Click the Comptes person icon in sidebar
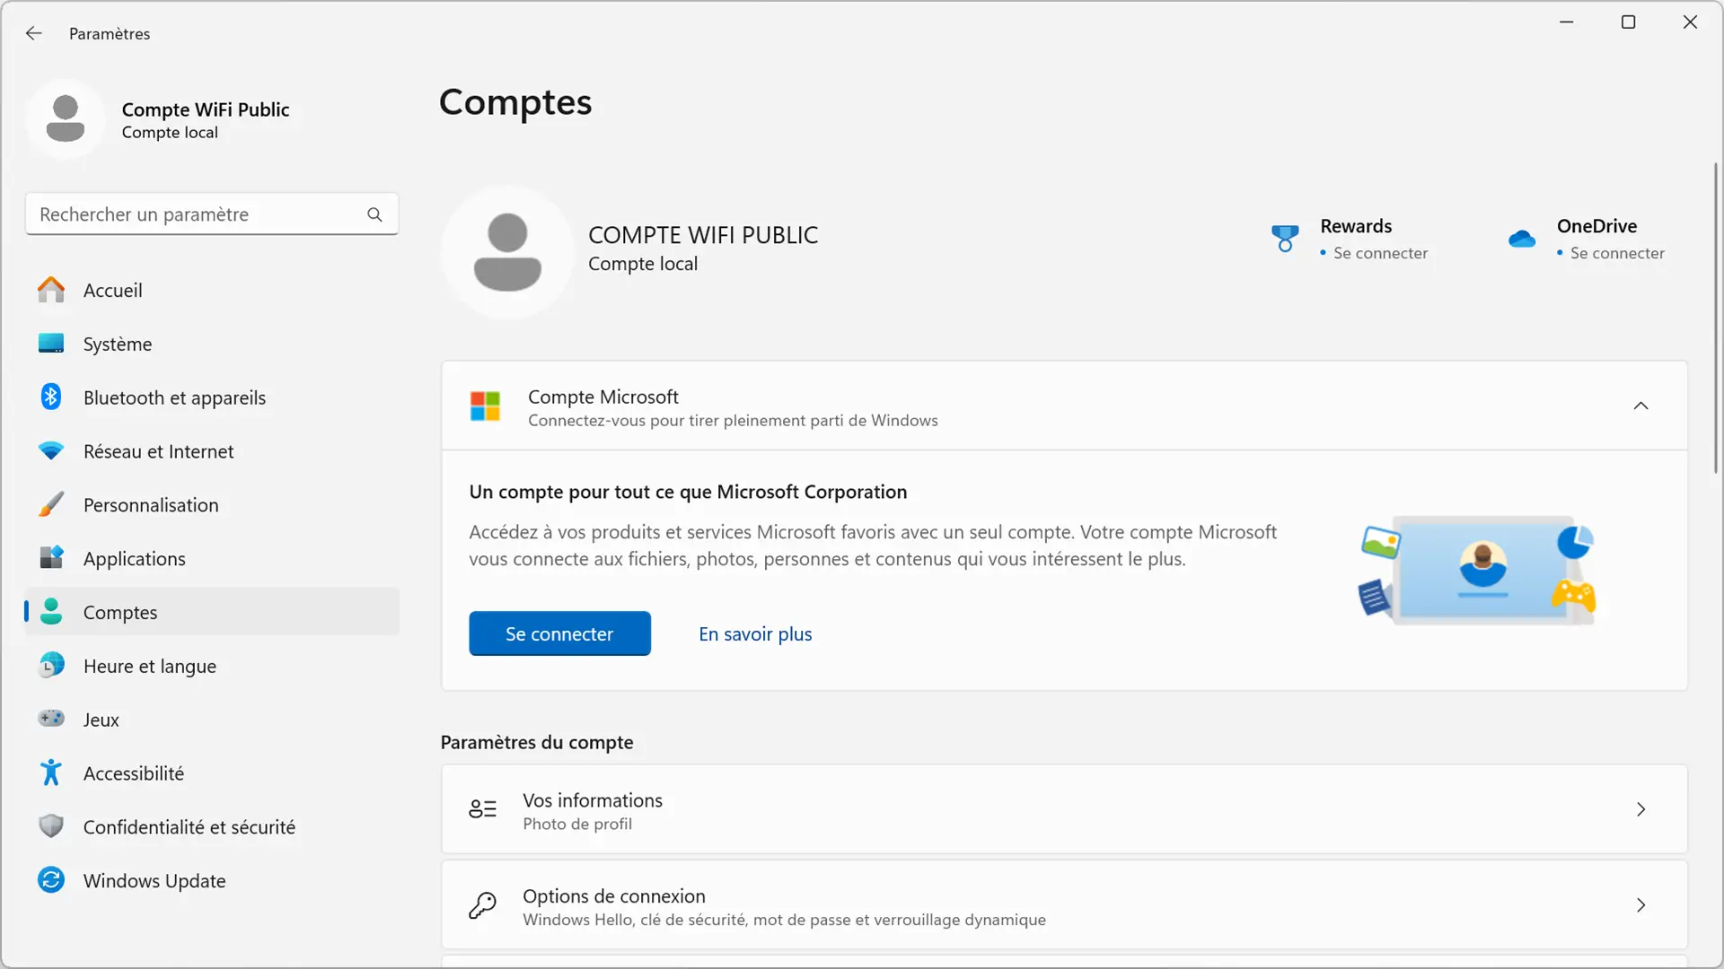 51,612
